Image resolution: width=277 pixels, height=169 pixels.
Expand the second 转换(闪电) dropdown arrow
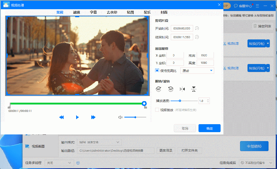pos(268,68)
